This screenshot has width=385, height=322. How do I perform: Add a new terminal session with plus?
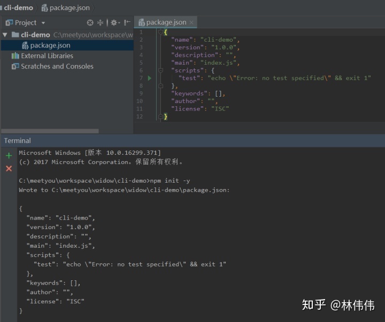coord(9,155)
